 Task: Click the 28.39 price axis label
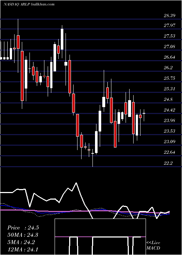(x=169, y=16)
